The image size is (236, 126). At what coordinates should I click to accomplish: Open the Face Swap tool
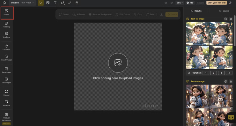point(6,70)
